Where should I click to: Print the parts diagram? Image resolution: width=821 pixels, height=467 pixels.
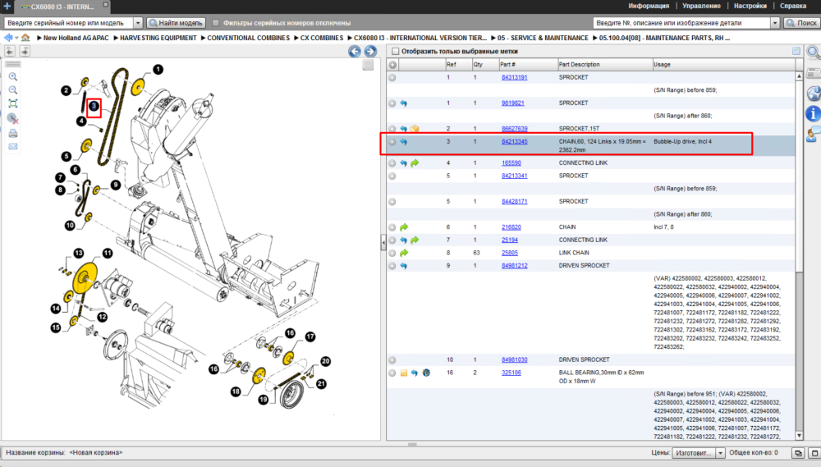[x=13, y=134]
